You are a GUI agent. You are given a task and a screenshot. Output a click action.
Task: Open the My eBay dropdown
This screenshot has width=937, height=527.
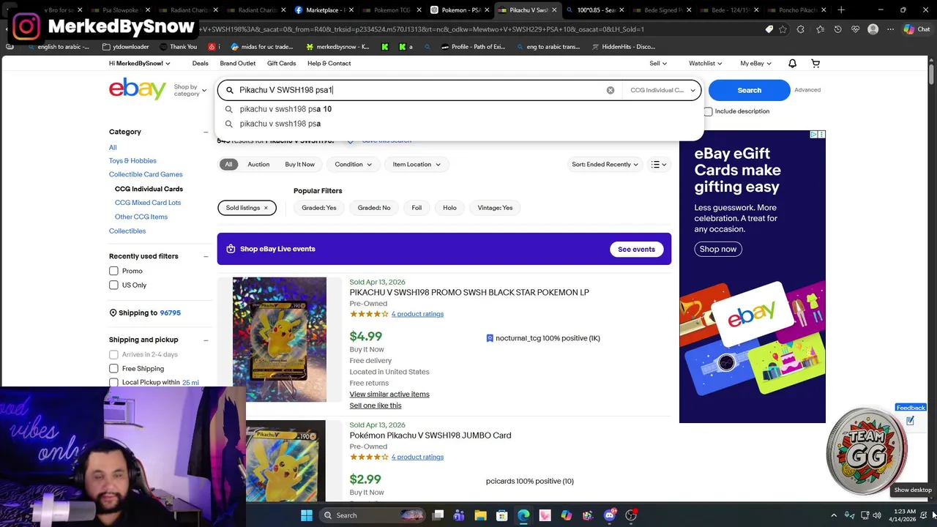(x=756, y=64)
